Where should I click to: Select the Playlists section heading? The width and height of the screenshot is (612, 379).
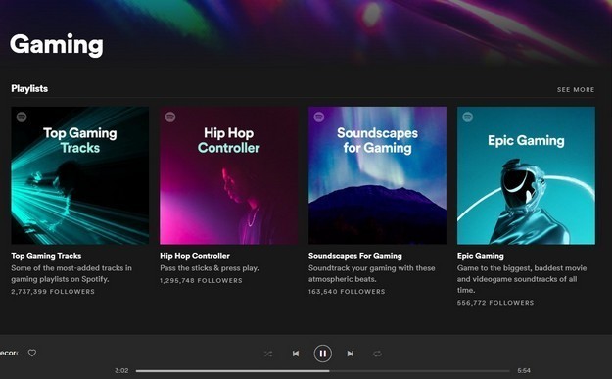pyautogui.click(x=29, y=89)
